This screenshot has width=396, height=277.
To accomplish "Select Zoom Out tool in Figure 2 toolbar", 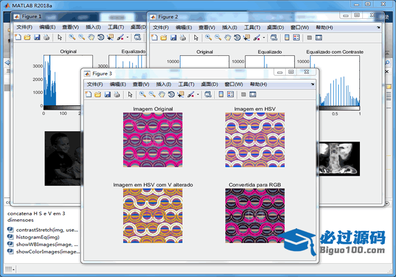I will point(218,38).
